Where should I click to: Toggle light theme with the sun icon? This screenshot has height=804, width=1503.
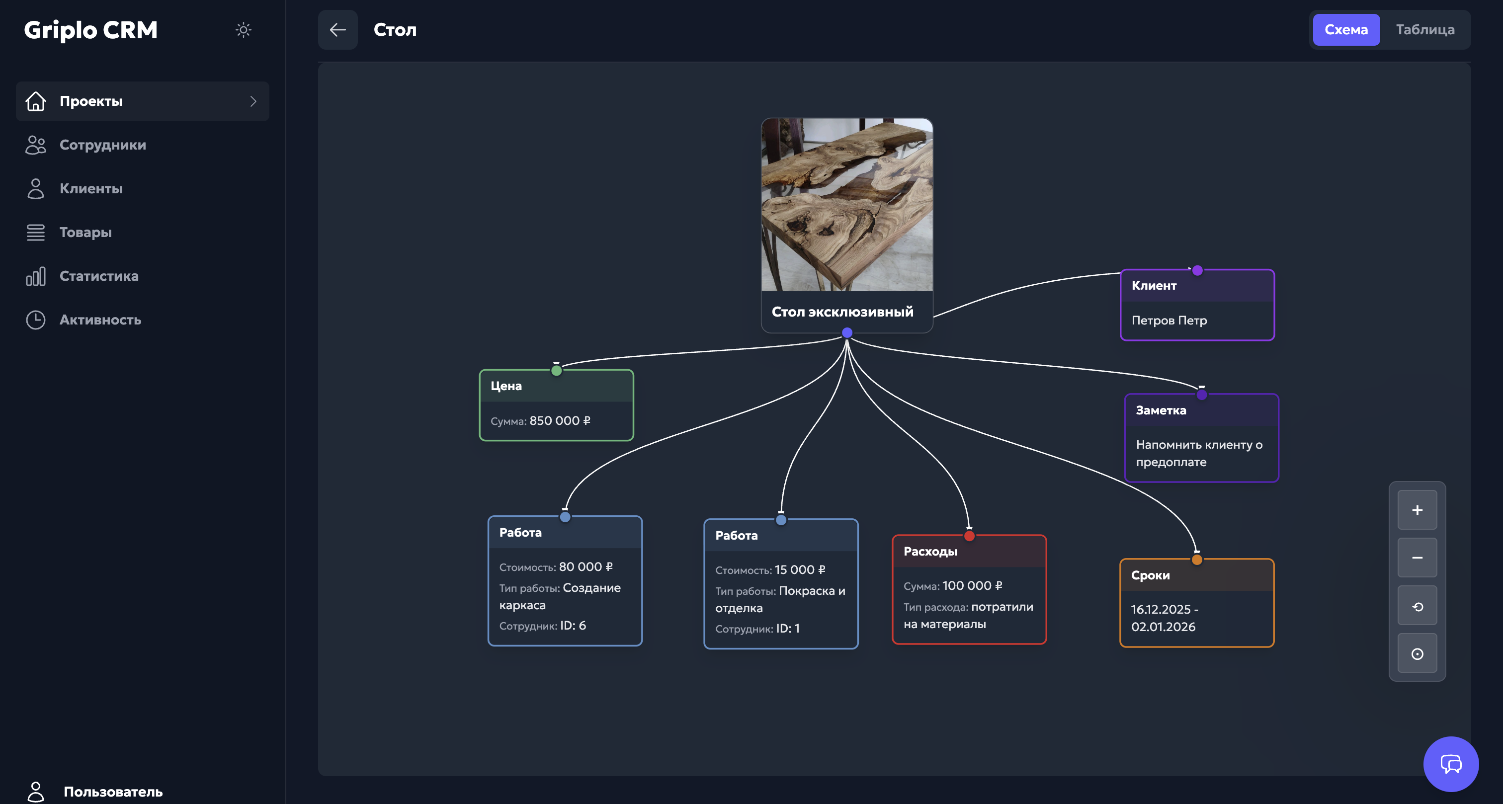[244, 30]
